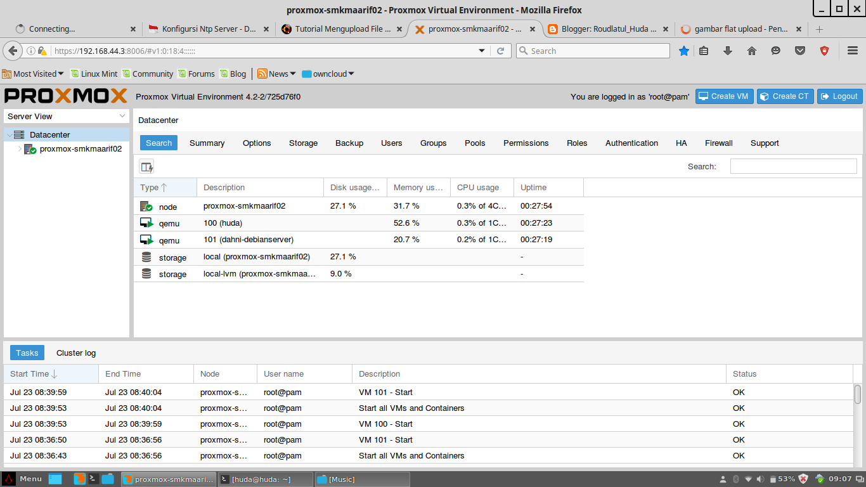Image resolution: width=866 pixels, height=487 pixels.
Task: Open the Most Visited bookmarks dropdown
Action: click(34, 74)
